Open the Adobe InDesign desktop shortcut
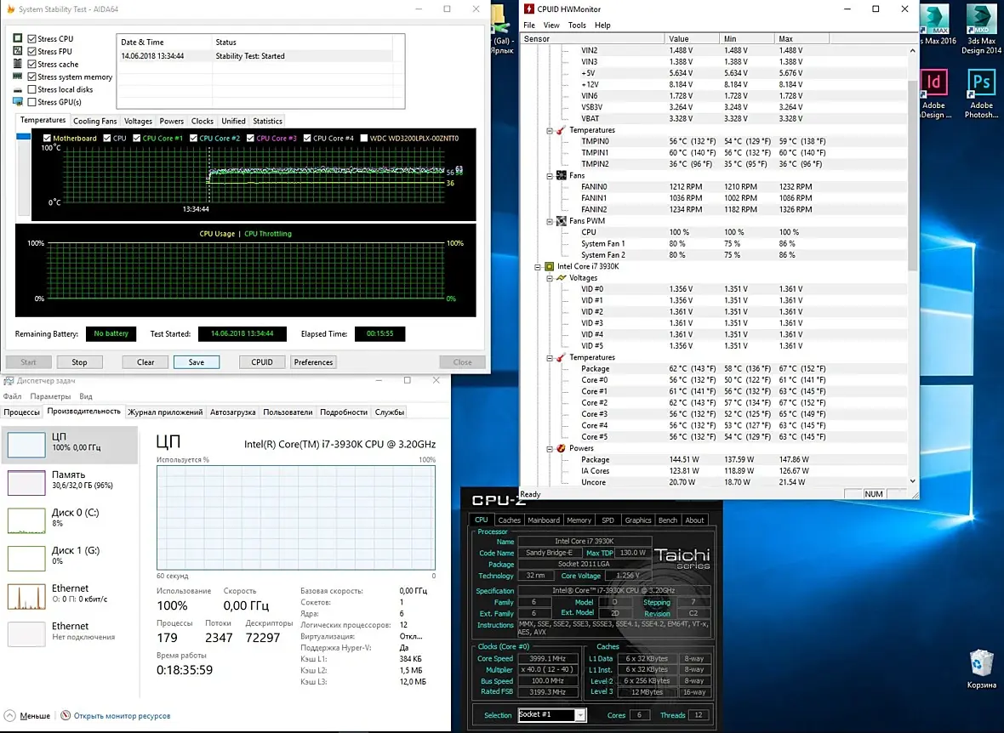 [933, 84]
